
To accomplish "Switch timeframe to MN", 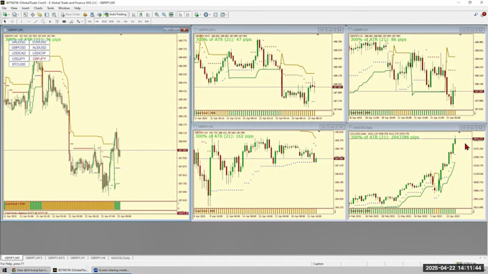I will pyautogui.click(x=147, y=22).
